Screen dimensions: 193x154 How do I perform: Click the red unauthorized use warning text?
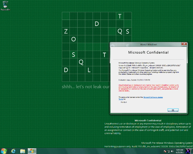(149, 88)
